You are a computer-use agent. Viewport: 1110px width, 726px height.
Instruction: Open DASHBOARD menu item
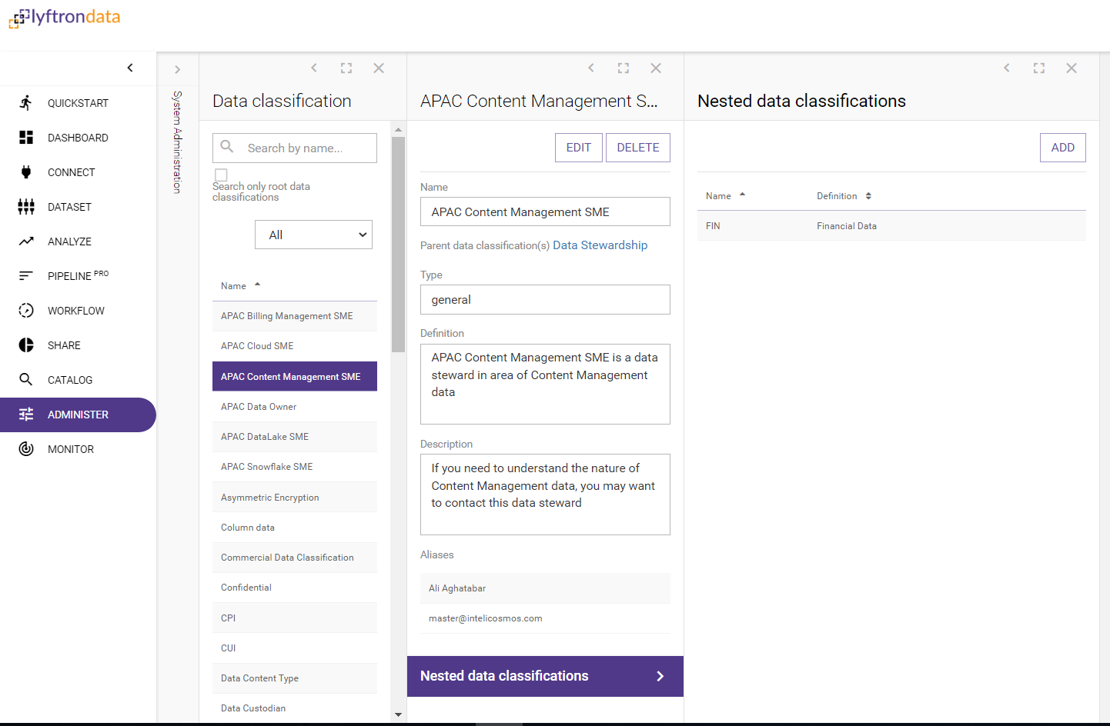click(x=78, y=138)
